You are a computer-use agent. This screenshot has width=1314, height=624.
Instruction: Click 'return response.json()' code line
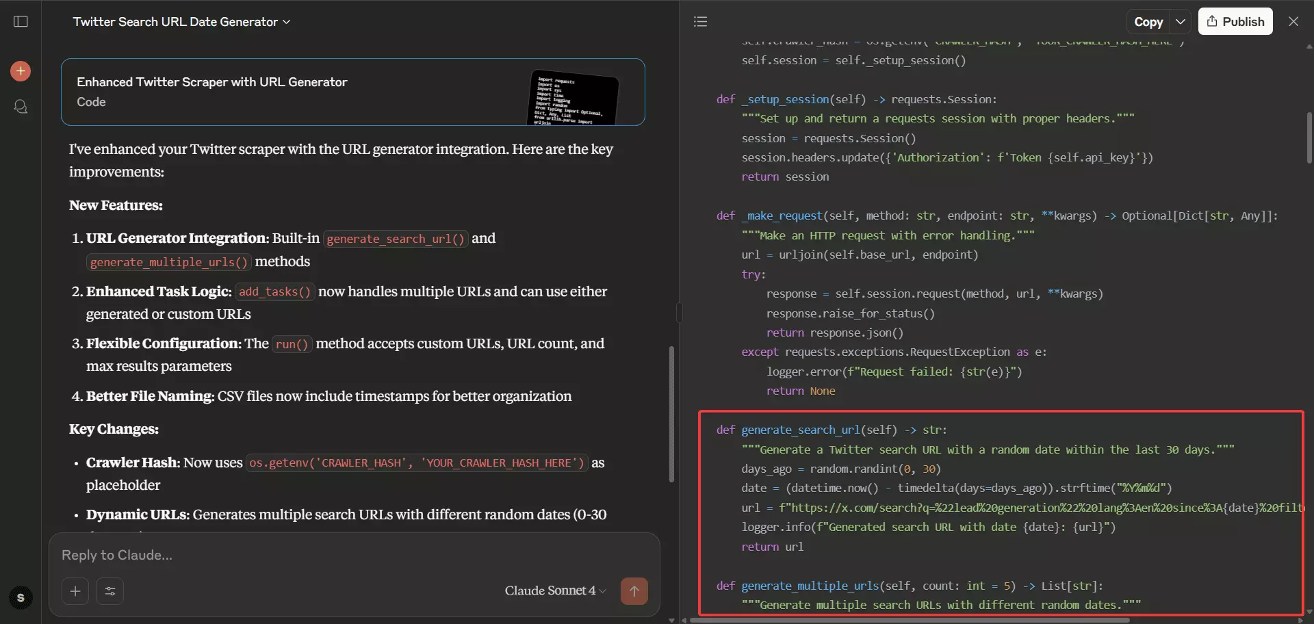[834, 333]
